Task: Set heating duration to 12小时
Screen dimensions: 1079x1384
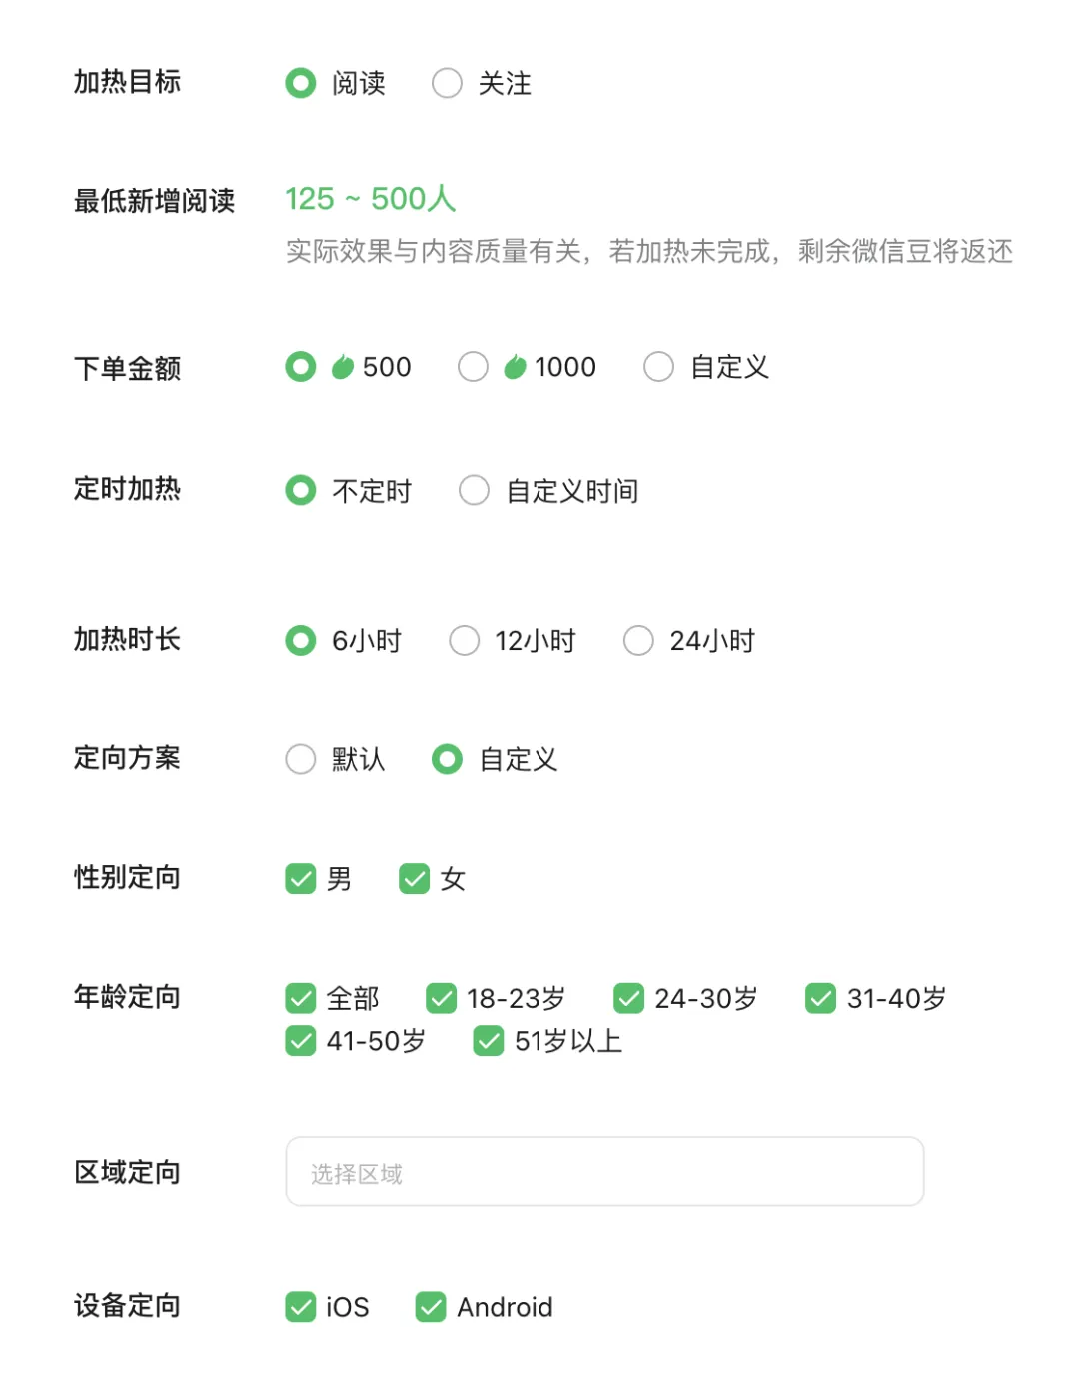Action: pos(465,641)
